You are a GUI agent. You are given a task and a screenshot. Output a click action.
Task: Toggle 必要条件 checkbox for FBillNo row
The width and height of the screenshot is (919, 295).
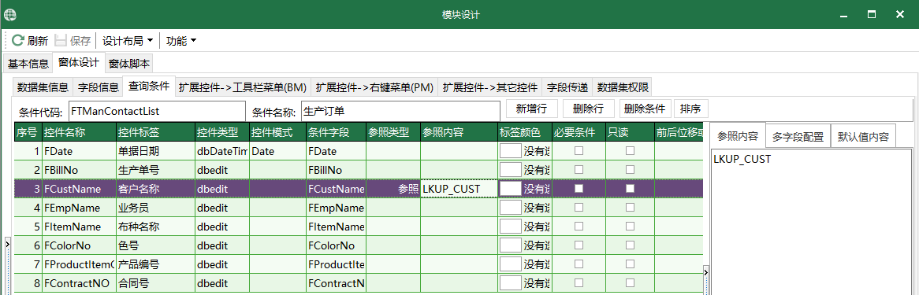pyautogui.click(x=579, y=170)
